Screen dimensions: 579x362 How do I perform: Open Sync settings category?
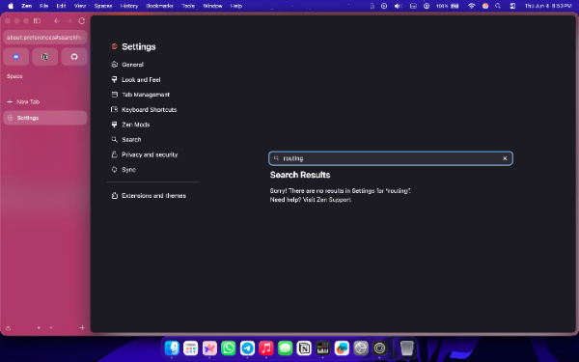click(124, 170)
